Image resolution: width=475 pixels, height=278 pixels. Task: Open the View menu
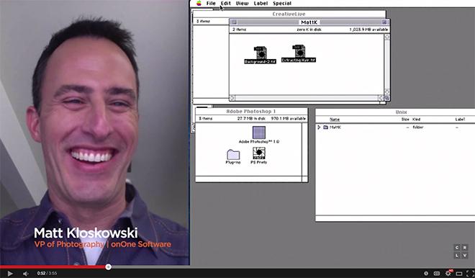(x=242, y=4)
